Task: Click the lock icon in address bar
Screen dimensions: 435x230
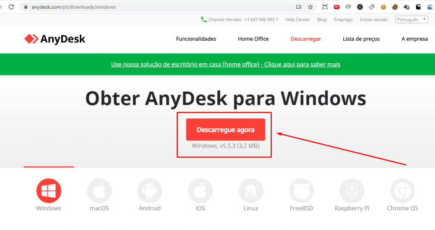Action: pos(26,7)
